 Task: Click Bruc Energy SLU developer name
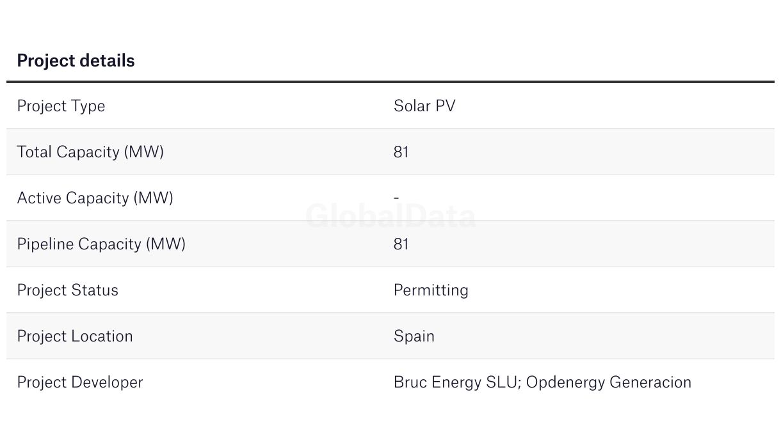[x=455, y=382]
